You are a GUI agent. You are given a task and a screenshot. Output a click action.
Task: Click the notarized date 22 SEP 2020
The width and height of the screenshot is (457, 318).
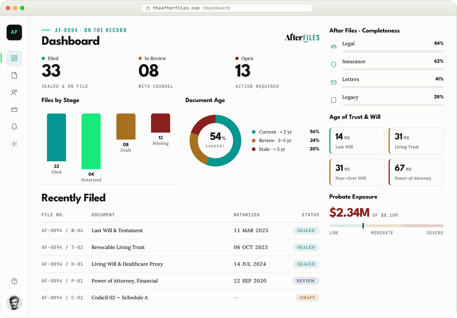(x=250, y=281)
